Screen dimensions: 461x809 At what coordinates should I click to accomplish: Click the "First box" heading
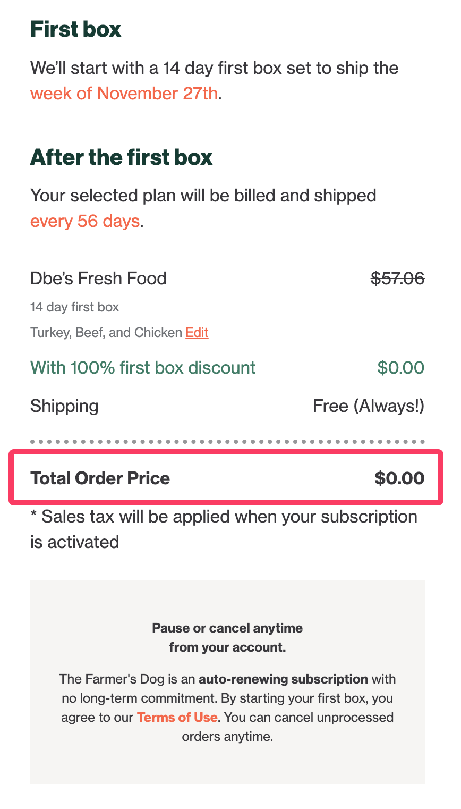click(76, 29)
